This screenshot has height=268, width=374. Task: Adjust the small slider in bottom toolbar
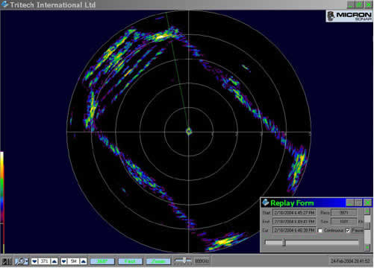(x=183, y=261)
